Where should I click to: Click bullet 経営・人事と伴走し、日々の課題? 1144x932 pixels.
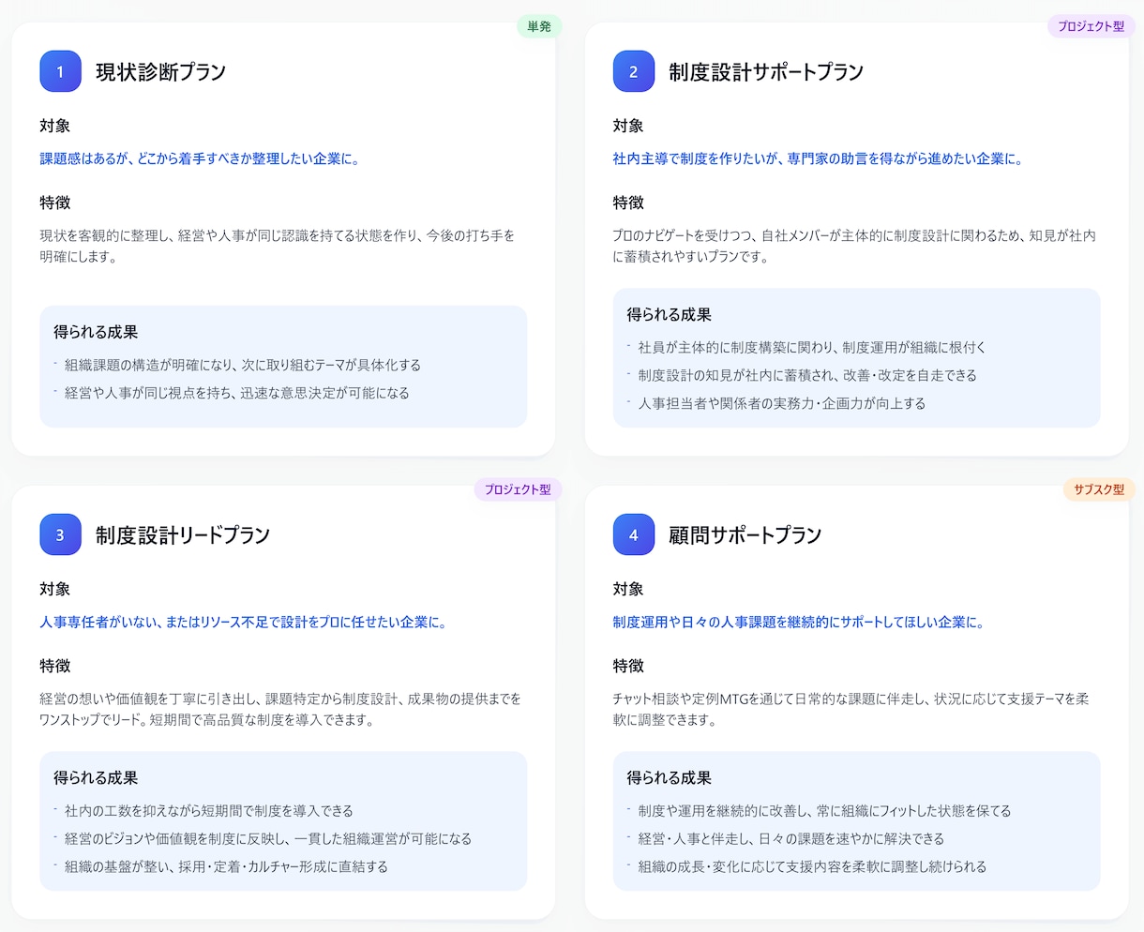click(x=791, y=839)
